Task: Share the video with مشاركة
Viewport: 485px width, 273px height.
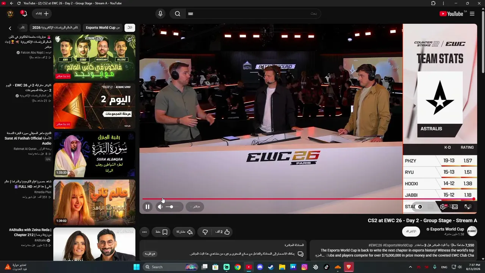Action: coord(184,232)
